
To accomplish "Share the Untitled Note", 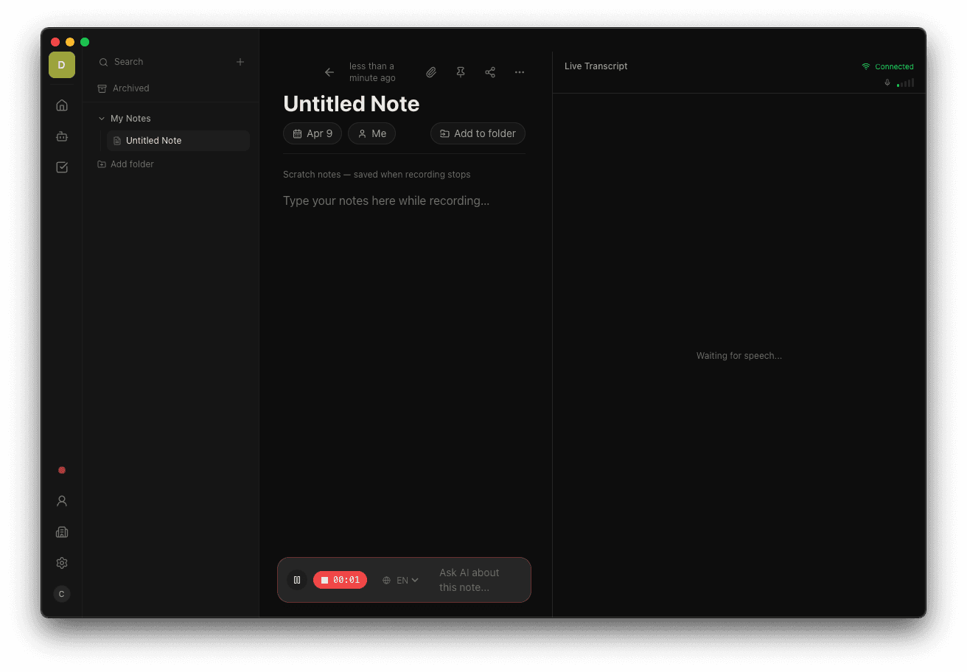I will pos(490,72).
